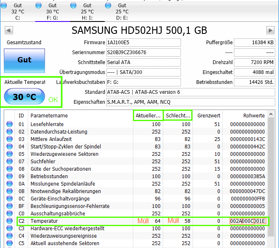Image resolution: width=279 pixels, height=248 pixels.
Task: Click the Standard field ATA8-ACS
Action: (190, 92)
